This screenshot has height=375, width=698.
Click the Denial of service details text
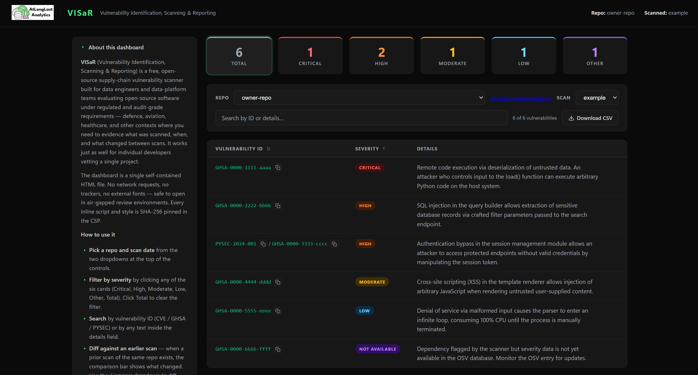tap(502, 320)
